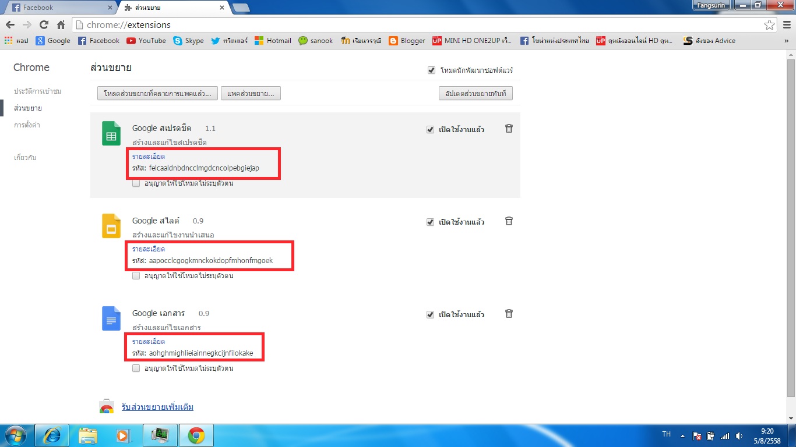Screen dimensions: 796x447
Task: Open the เรียนวรวุฒิ bookmark
Action: [361, 41]
